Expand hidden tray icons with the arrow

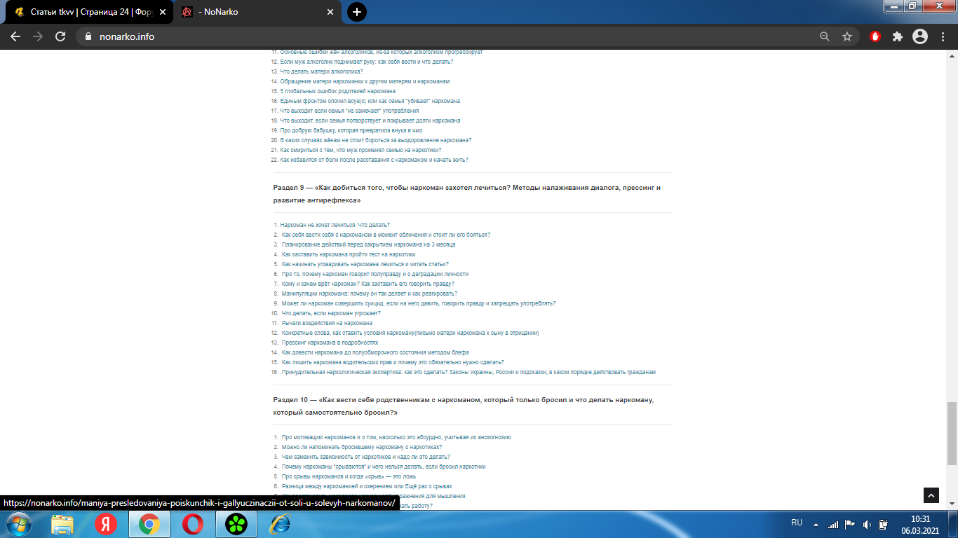point(817,523)
